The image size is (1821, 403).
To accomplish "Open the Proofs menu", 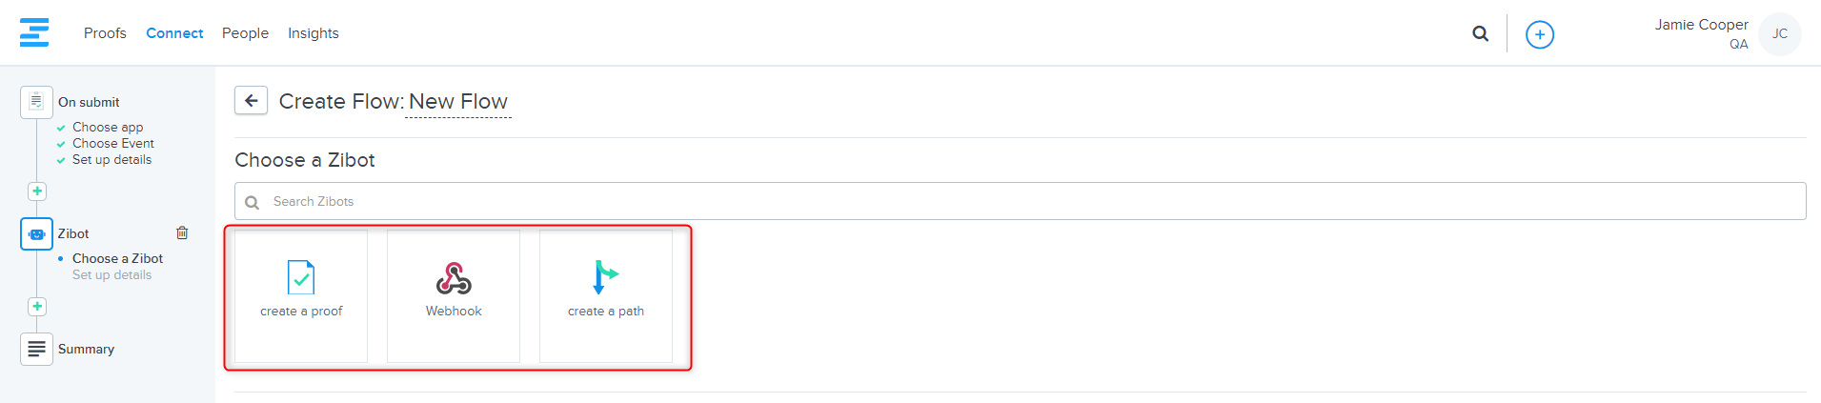I will pyautogui.click(x=105, y=33).
